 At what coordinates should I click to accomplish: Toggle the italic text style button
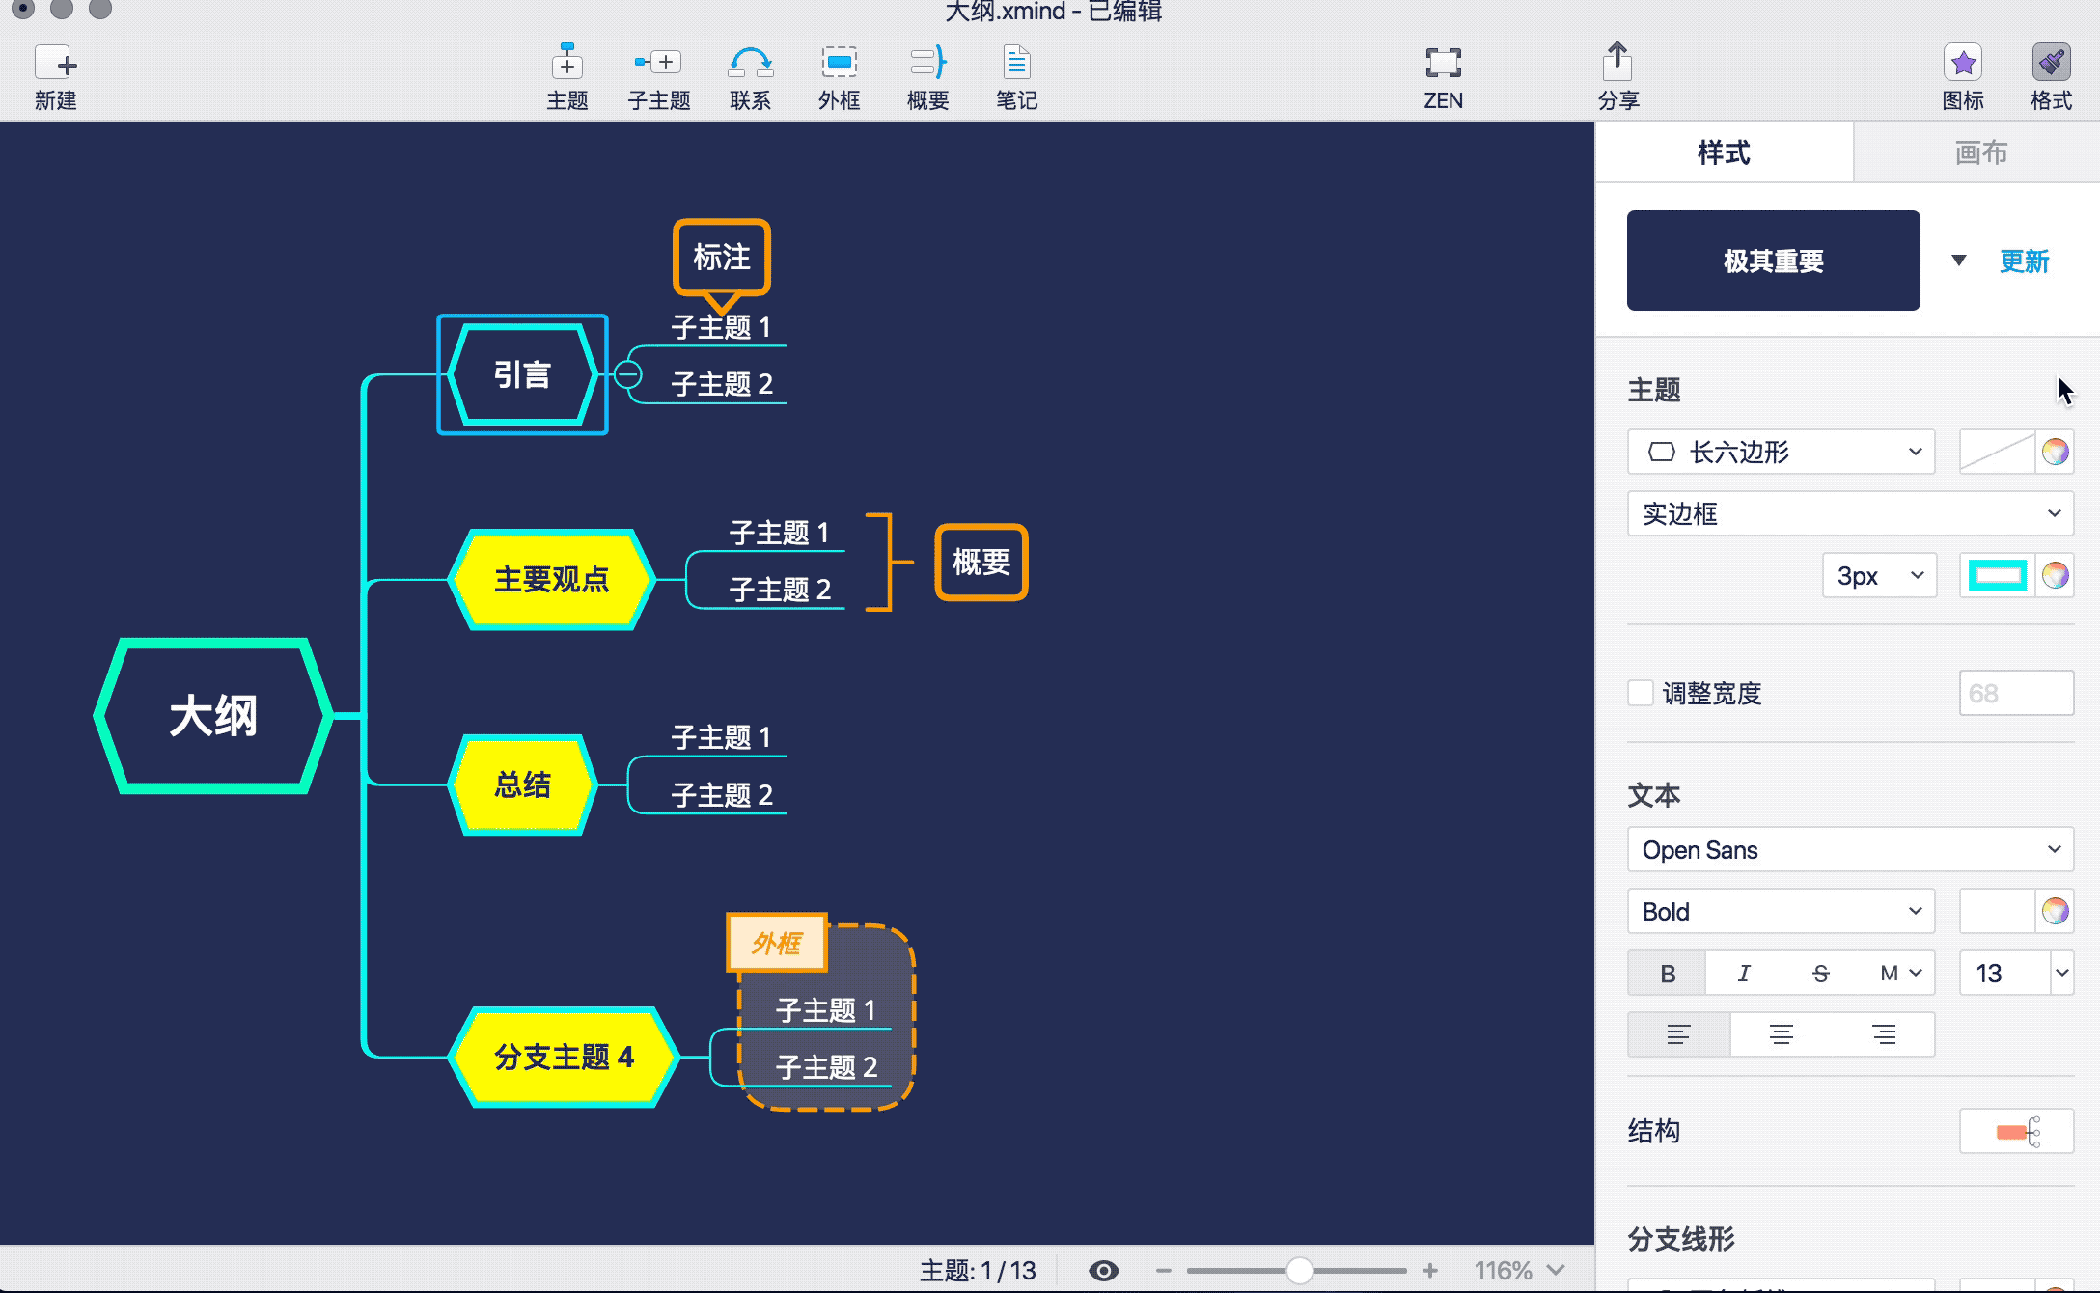(x=1744, y=973)
